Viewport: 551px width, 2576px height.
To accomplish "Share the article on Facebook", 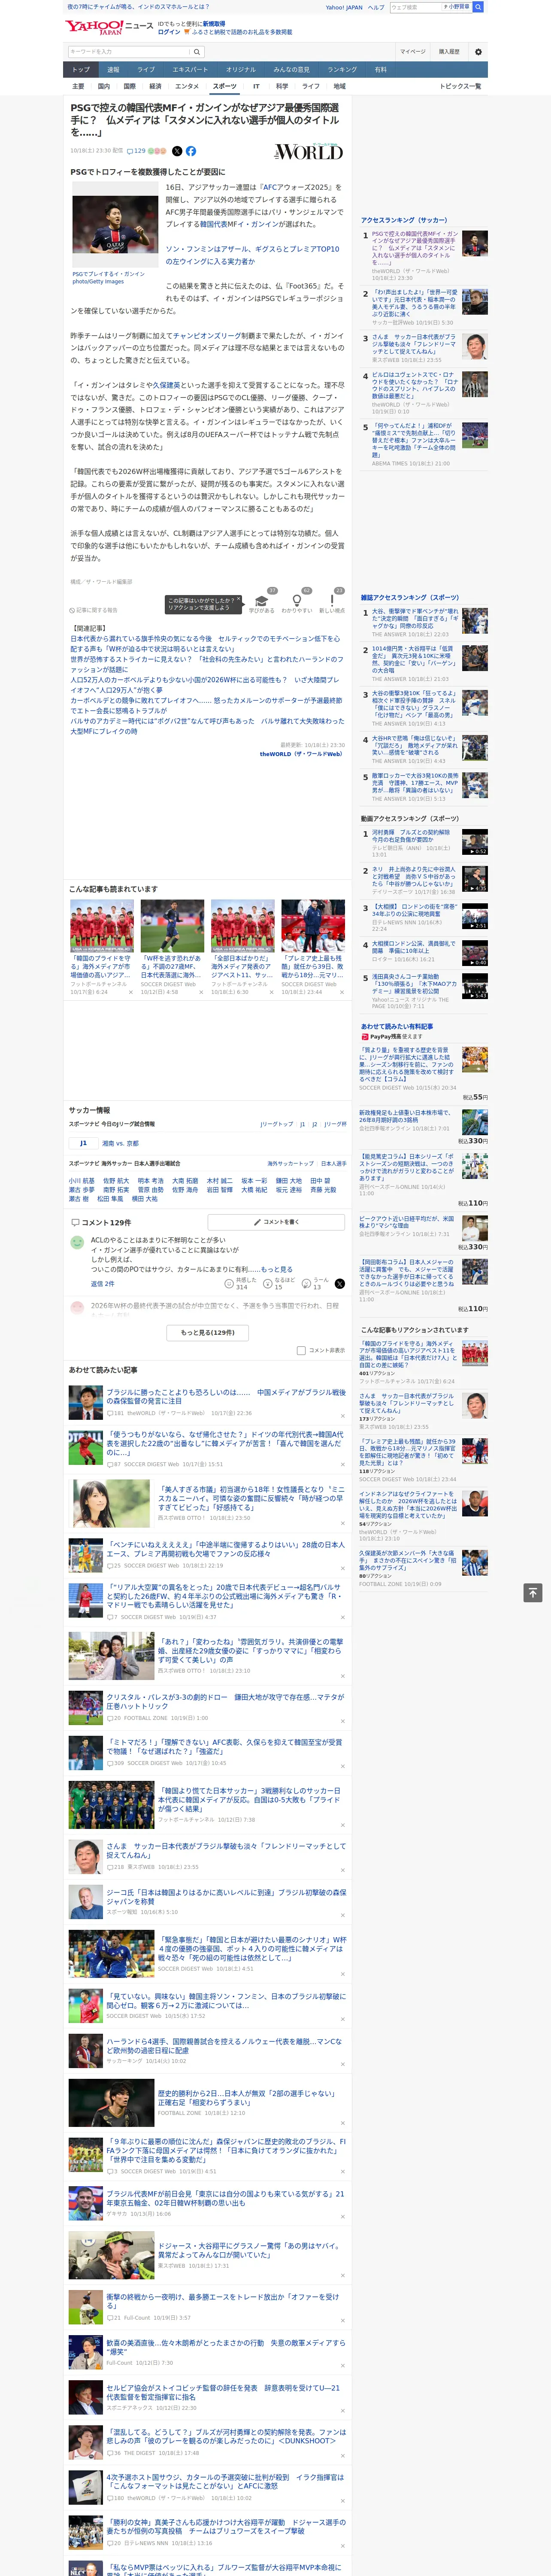I will point(191,151).
